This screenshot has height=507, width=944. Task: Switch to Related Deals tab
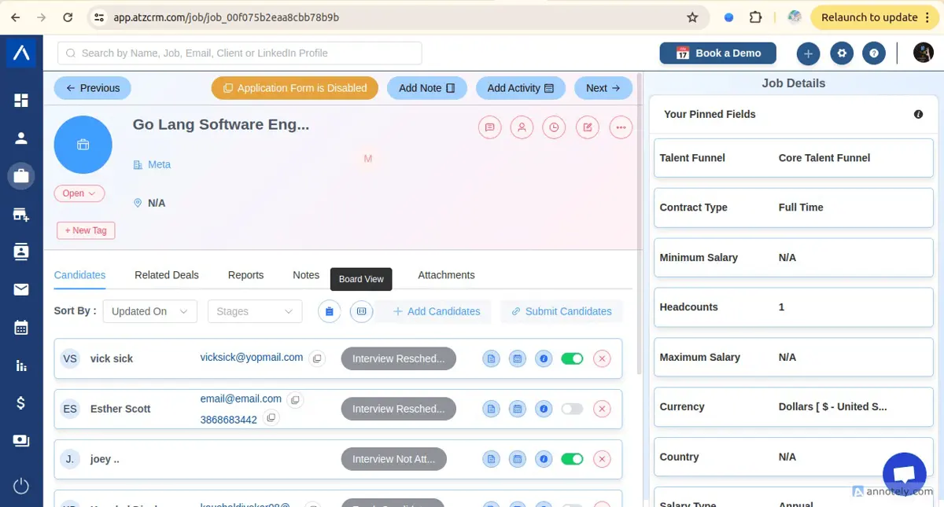pyautogui.click(x=167, y=275)
